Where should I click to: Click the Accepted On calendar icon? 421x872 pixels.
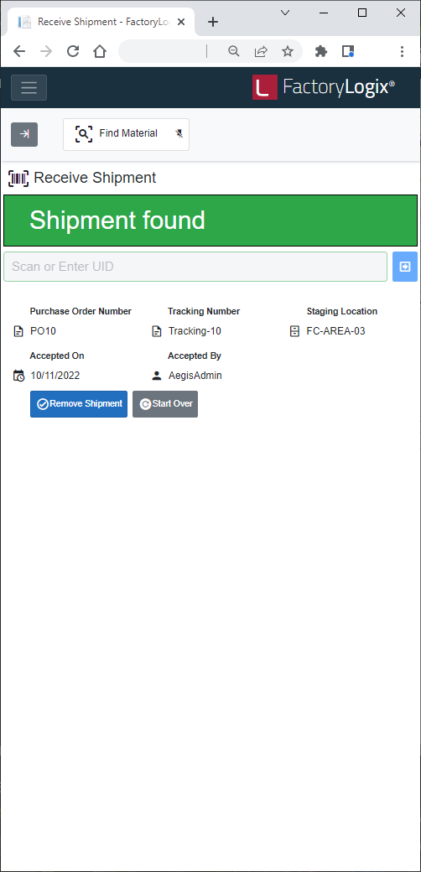pos(18,376)
